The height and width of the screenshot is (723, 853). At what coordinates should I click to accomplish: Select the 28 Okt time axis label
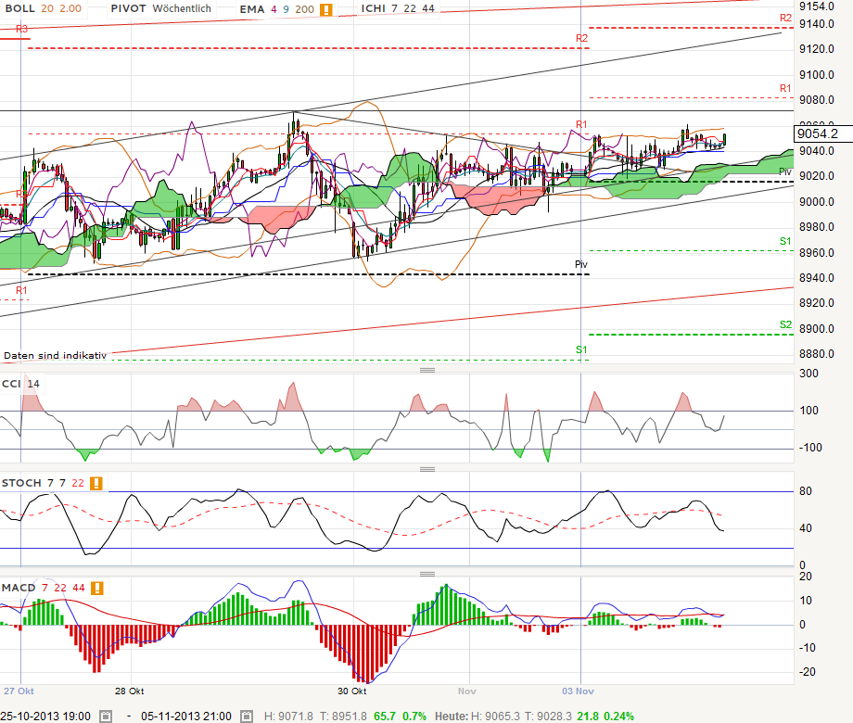click(130, 691)
